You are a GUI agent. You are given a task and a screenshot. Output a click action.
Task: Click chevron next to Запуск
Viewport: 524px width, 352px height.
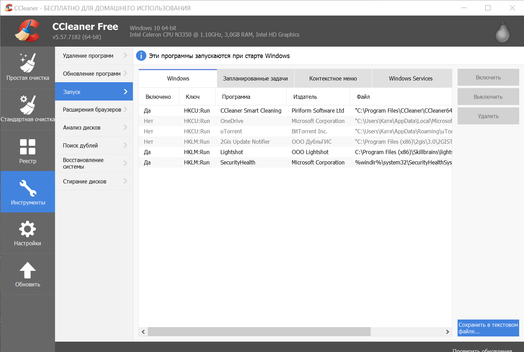click(x=126, y=92)
